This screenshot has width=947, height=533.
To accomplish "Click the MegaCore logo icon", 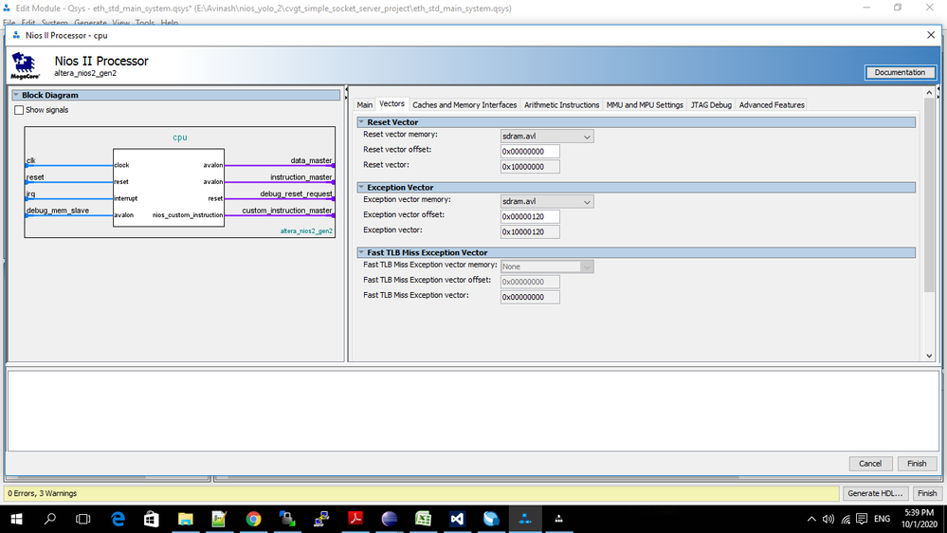I will pyautogui.click(x=26, y=65).
